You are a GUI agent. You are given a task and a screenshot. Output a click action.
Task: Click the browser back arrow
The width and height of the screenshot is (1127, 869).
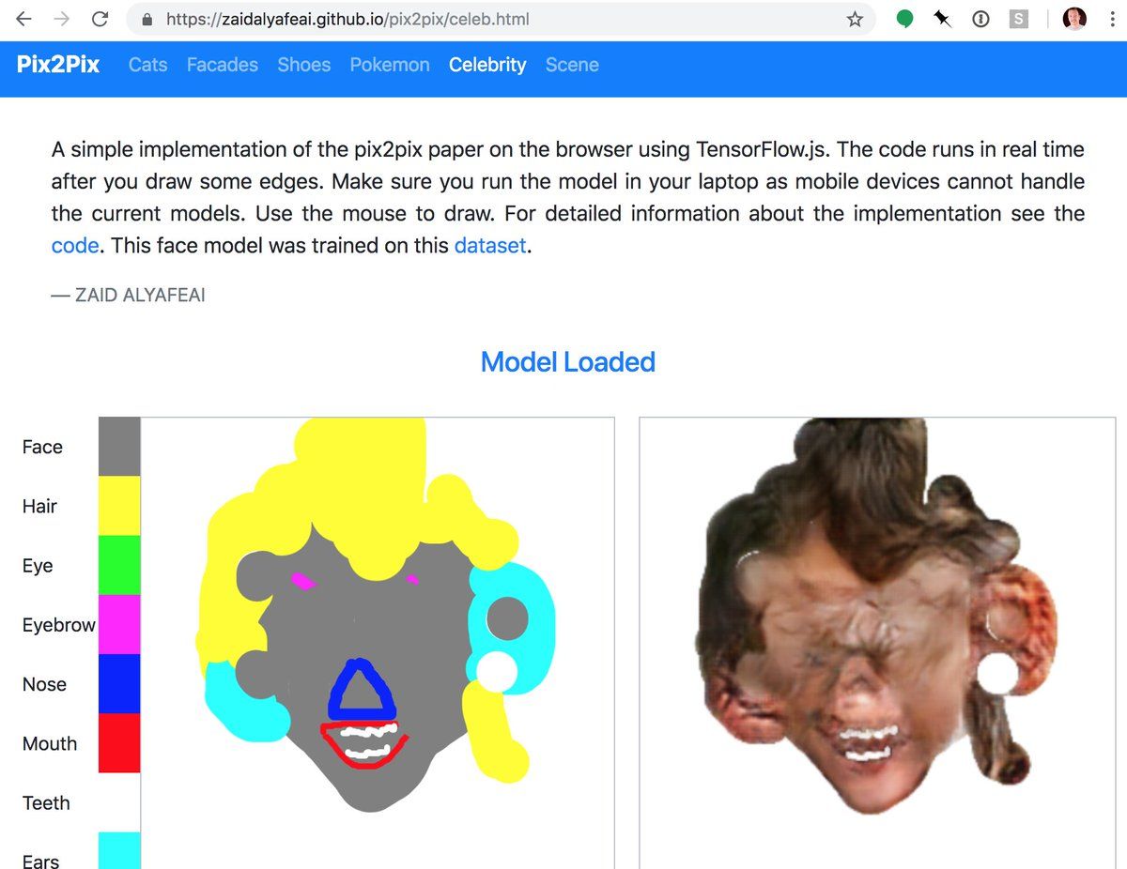coord(24,19)
